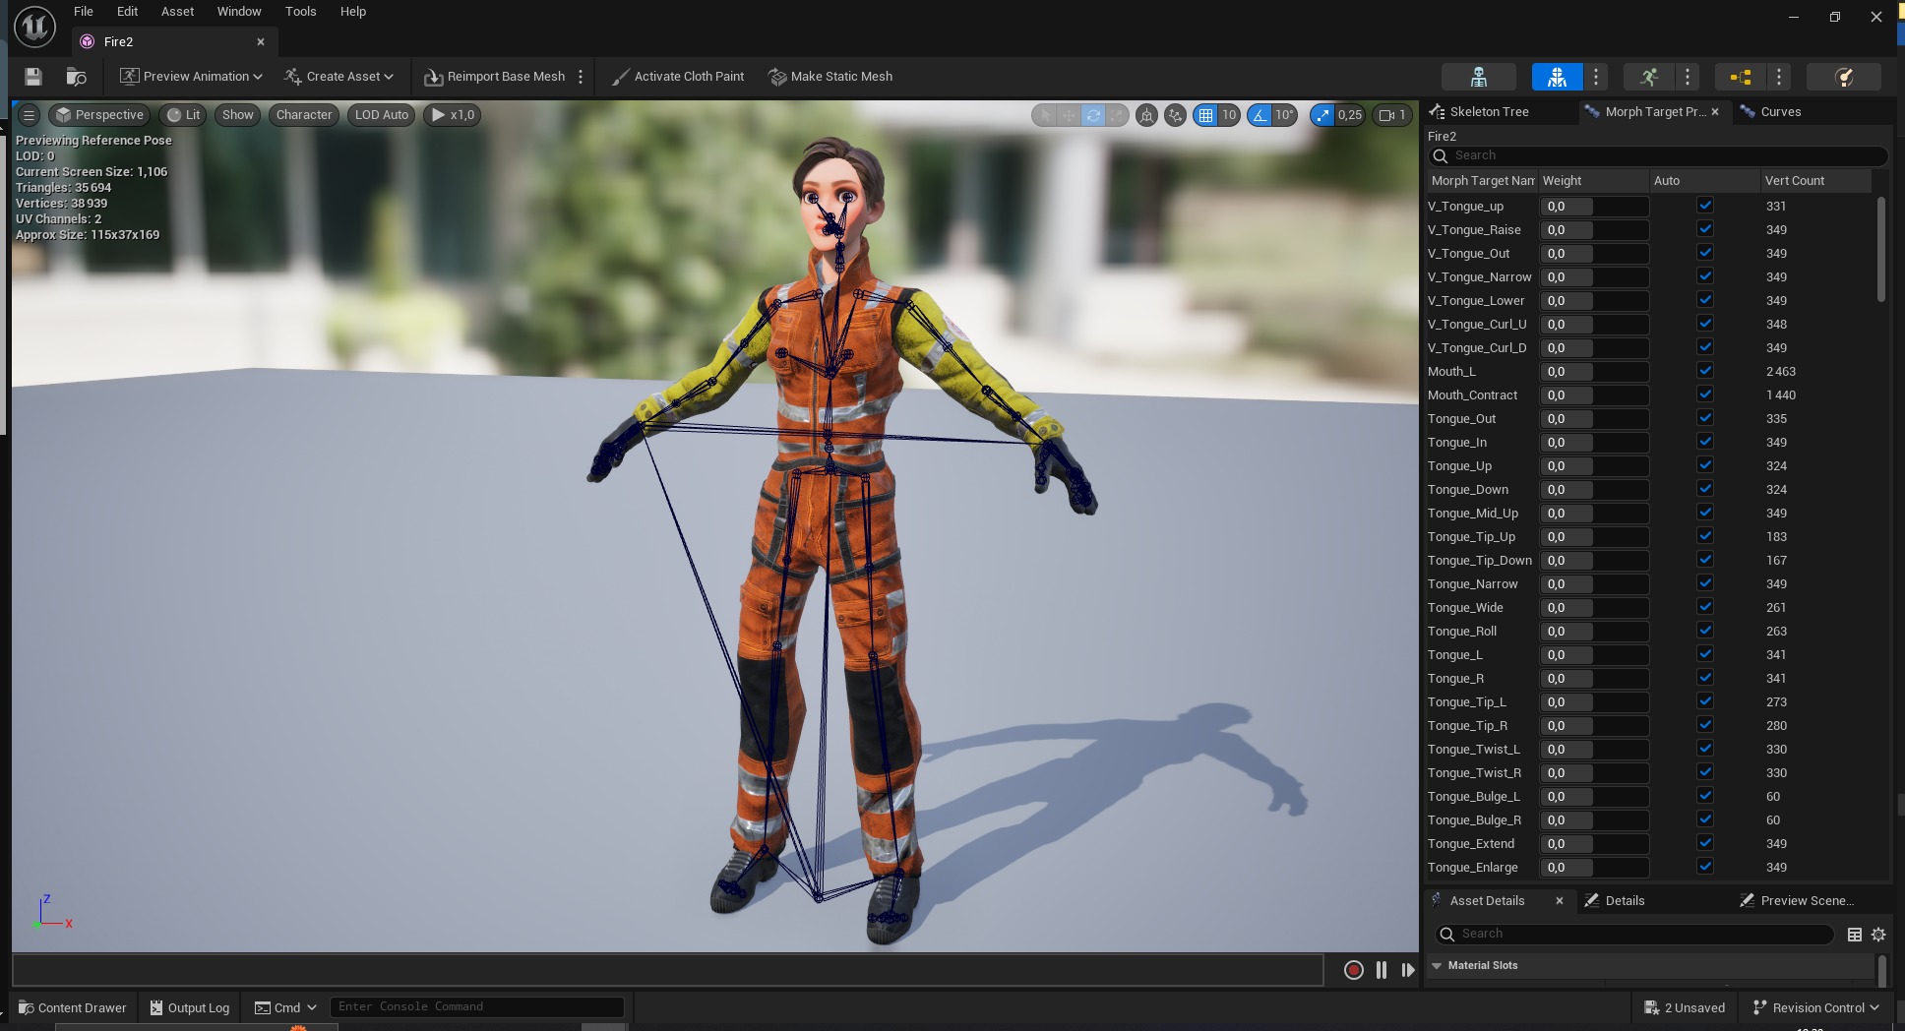Expand Reimport Base Mesh extra options
The width and height of the screenshot is (1905, 1031).
pyautogui.click(x=581, y=77)
